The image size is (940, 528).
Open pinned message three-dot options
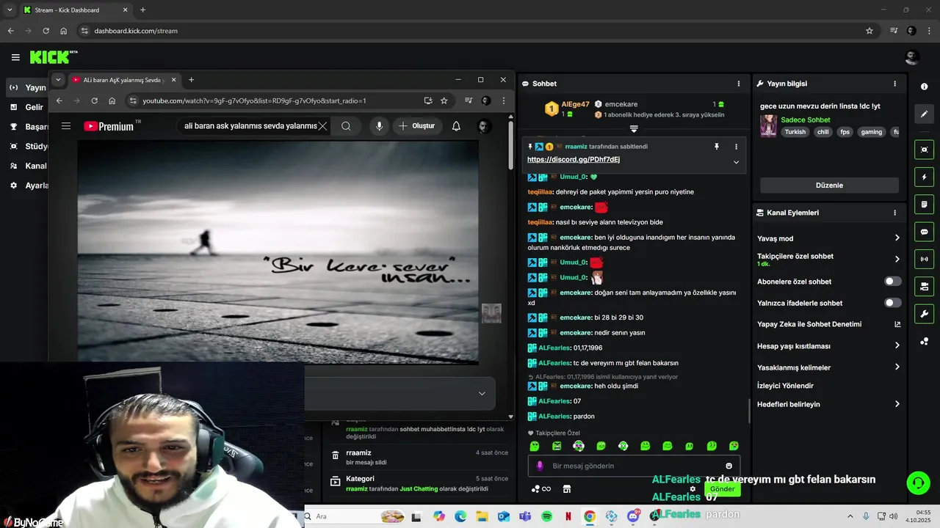pyautogui.click(x=736, y=147)
